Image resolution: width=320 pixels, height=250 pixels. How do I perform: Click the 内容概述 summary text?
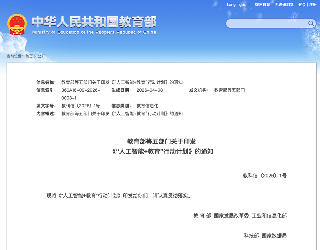(122, 114)
